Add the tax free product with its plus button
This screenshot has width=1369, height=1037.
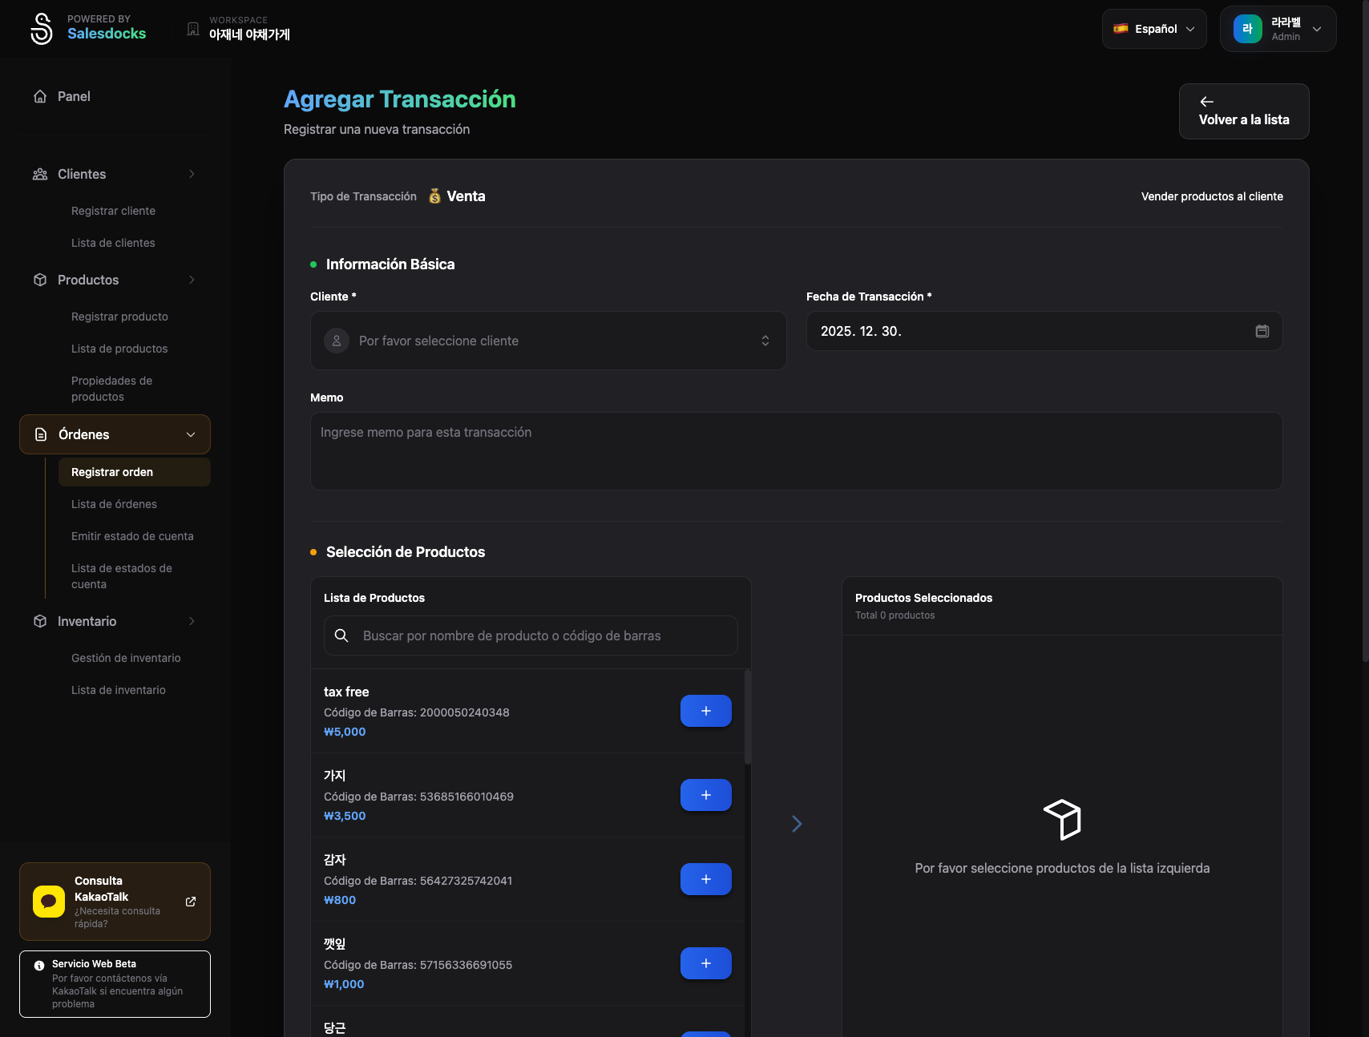point(705,711)
